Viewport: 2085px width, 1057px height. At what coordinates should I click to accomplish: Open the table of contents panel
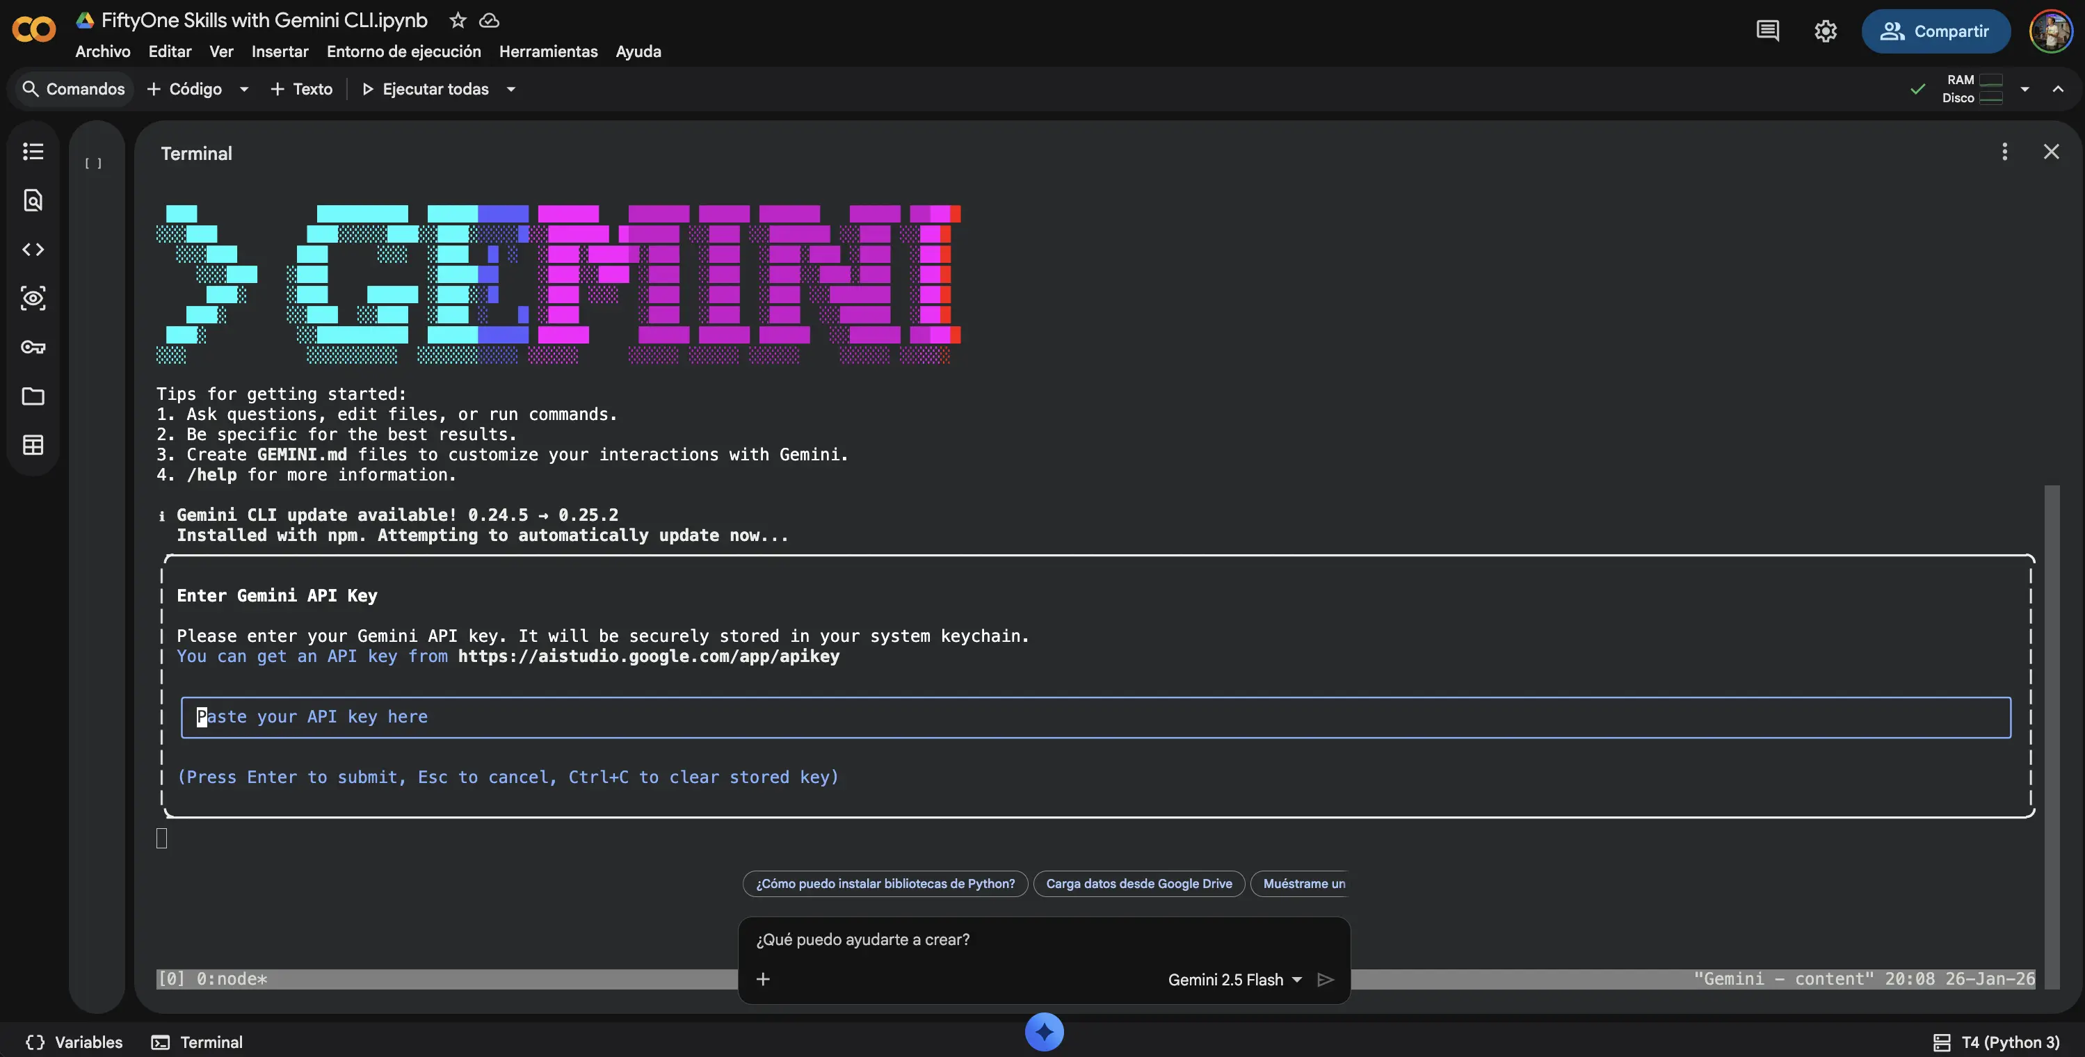(33, 152)
